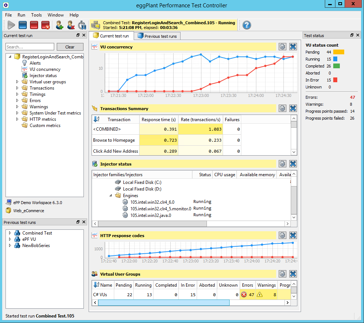Click in the Search input field

tap(30, 47)
